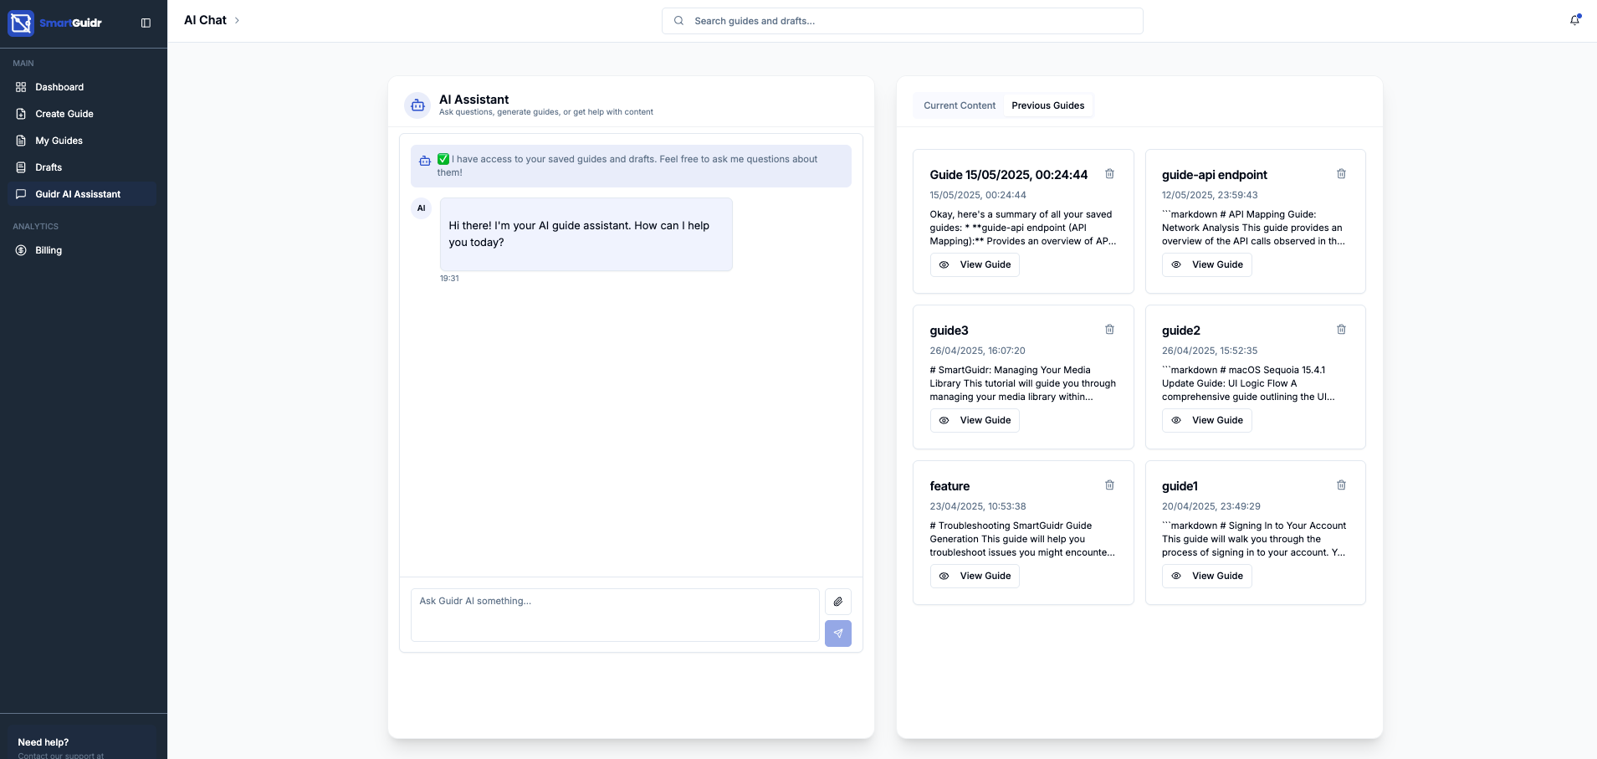
Task: Click the guide2 date 26/04/2025, 15:52:35
Action: [x=1209, y=351]
